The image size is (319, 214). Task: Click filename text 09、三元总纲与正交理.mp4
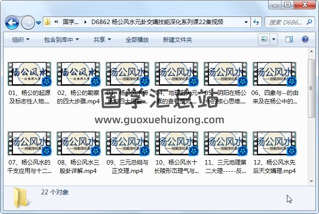click(127, 166)
